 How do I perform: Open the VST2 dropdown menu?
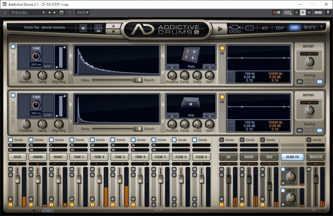83,13
